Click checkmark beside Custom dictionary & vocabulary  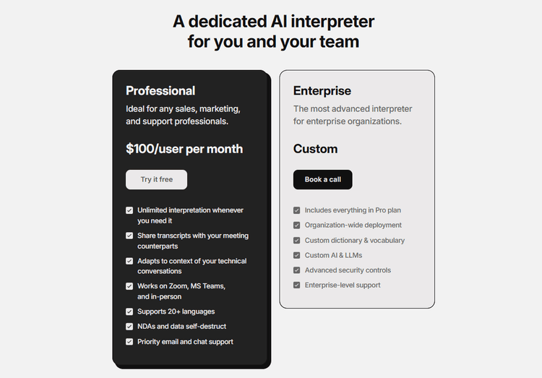297,241
